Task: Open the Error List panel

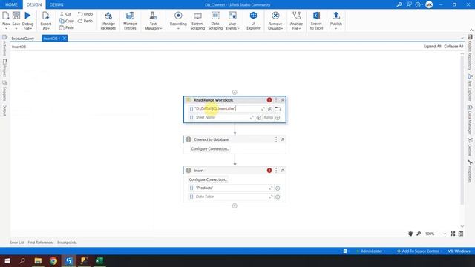Action: coord(17,243)
